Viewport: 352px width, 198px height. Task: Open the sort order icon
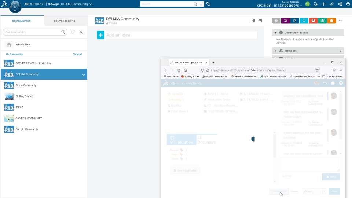click(x=260, y=21)
